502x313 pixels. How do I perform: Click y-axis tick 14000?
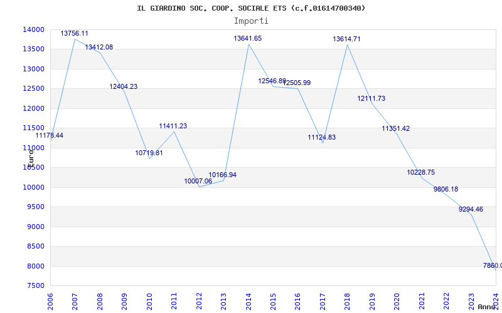[34, 29]
